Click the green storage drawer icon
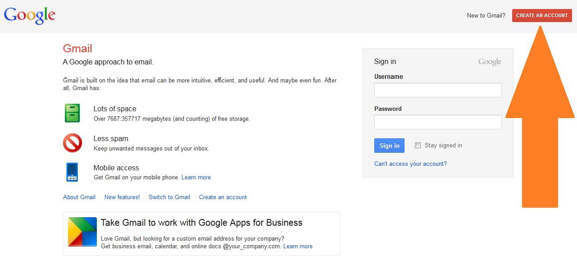 pyautogui.click(x=72, y=113)
